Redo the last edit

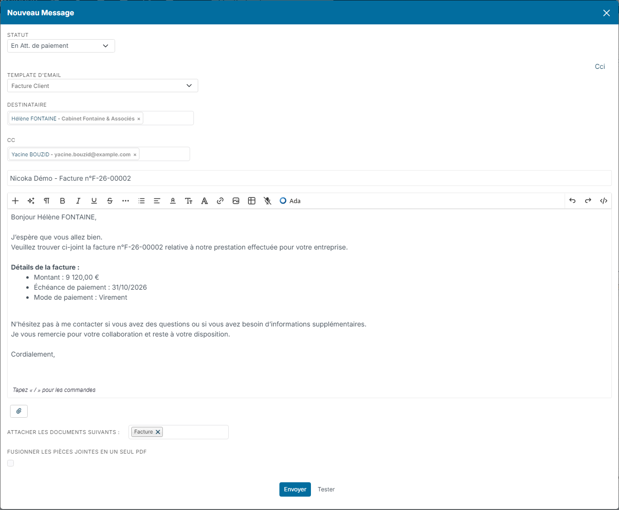tap(588, 201)
